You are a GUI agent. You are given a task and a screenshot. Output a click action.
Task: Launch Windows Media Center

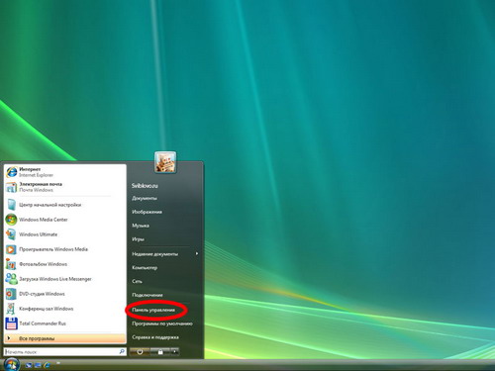pos(65,220)
